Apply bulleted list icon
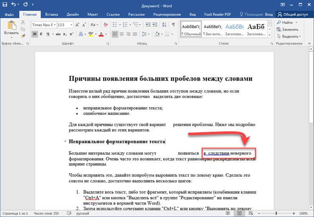 click(115, 25)
